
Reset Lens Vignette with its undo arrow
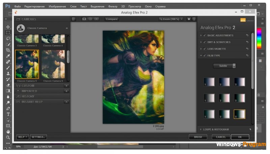coord(247,49)
